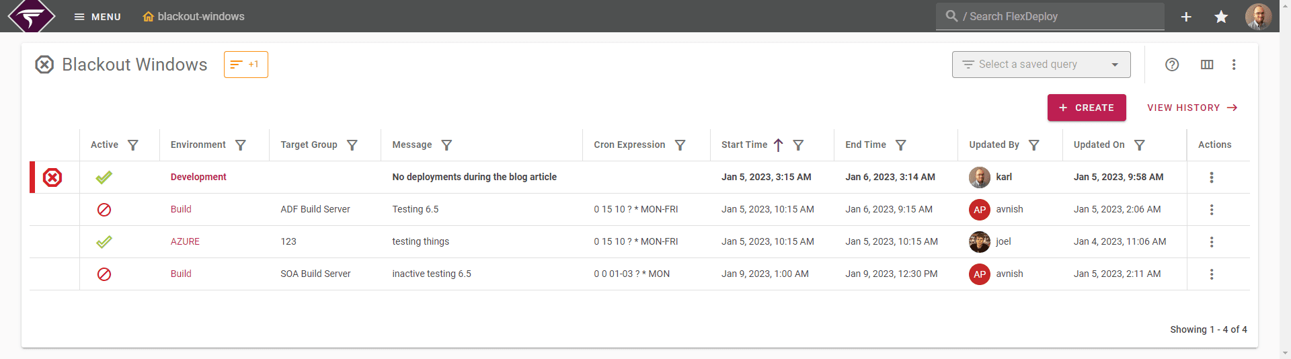Toggle inactive icon on ADF Build Server row
Viewport: 1291px width, 359px height.
tap(104, 210)
